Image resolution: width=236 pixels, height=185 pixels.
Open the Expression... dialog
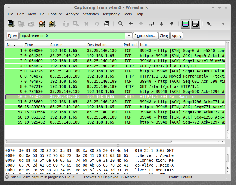tap(145, 36)
